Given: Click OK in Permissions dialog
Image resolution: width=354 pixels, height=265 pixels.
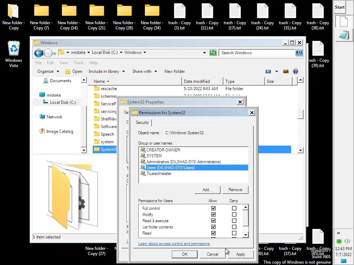Looking at the screenshot, I should (x=185, y=254).
